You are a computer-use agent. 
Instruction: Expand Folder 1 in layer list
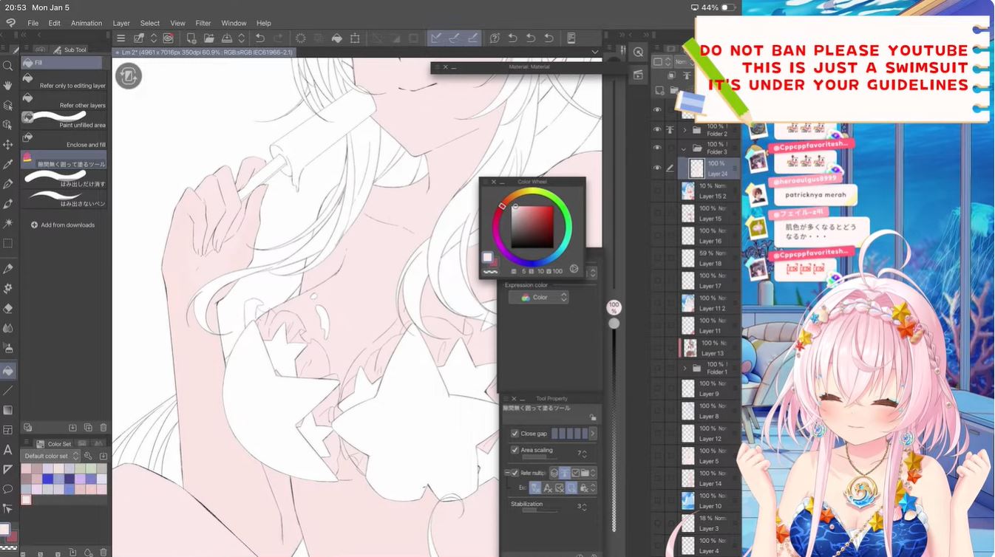coord(685,368)
